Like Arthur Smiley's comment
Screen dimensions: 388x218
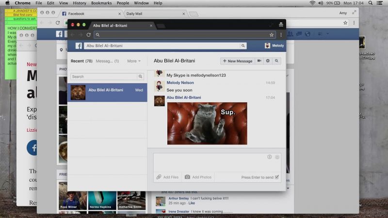pyautogui.click(x=192, y=203)
